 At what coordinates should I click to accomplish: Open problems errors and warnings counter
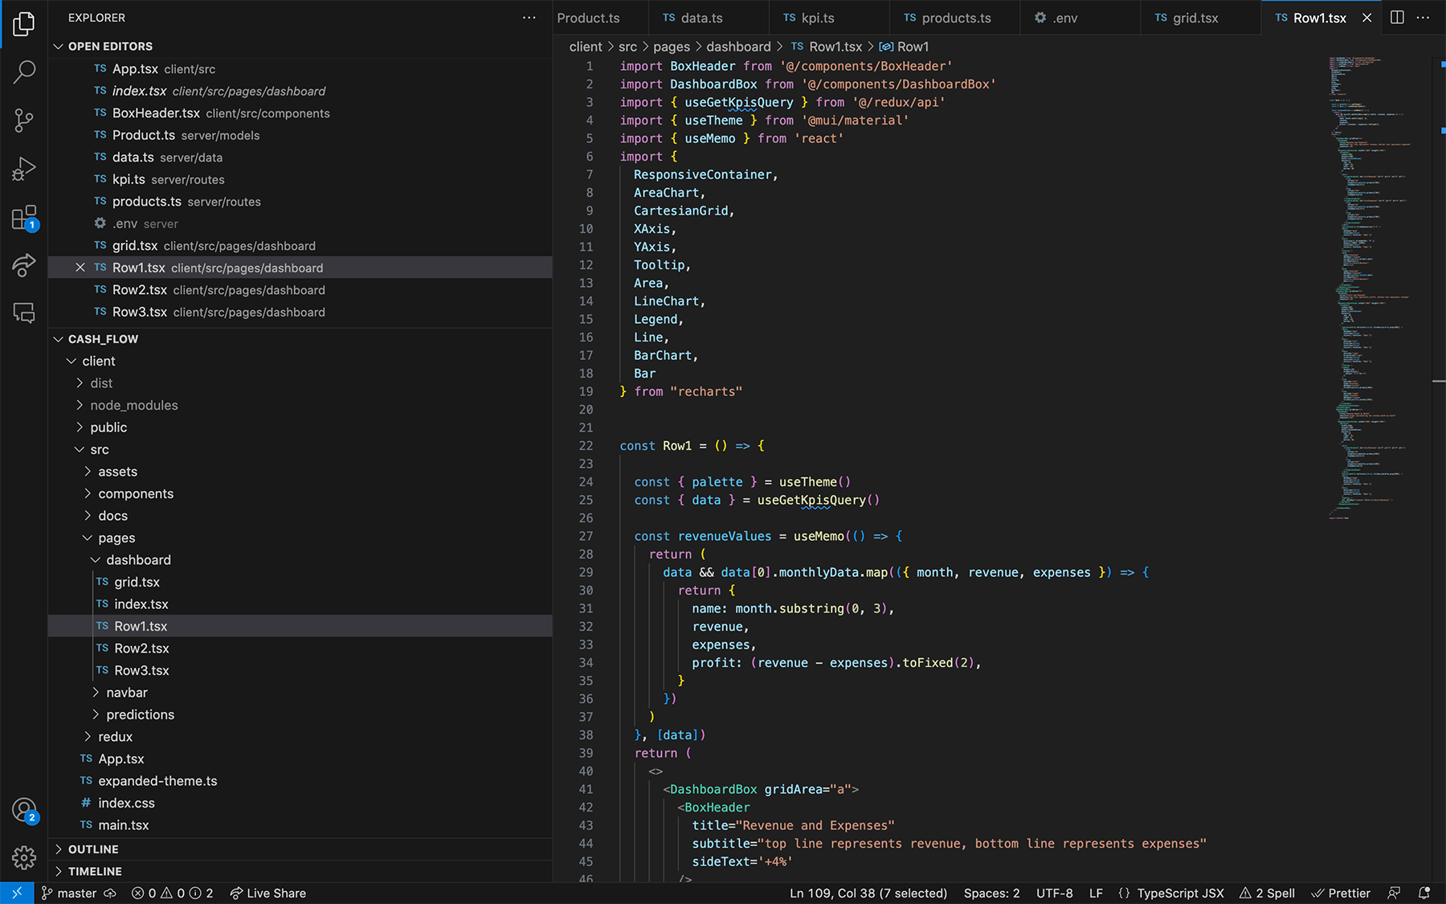point(173,893)
